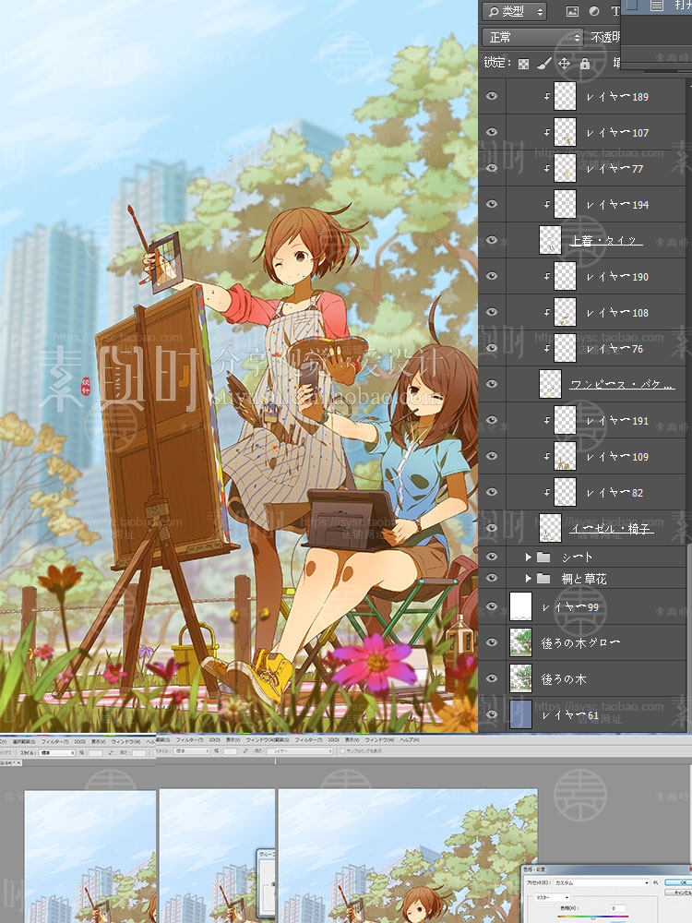Viewport: 692px width, 923px height.
Task: Select layer named レイヤー191
Action: click(618, 420)
